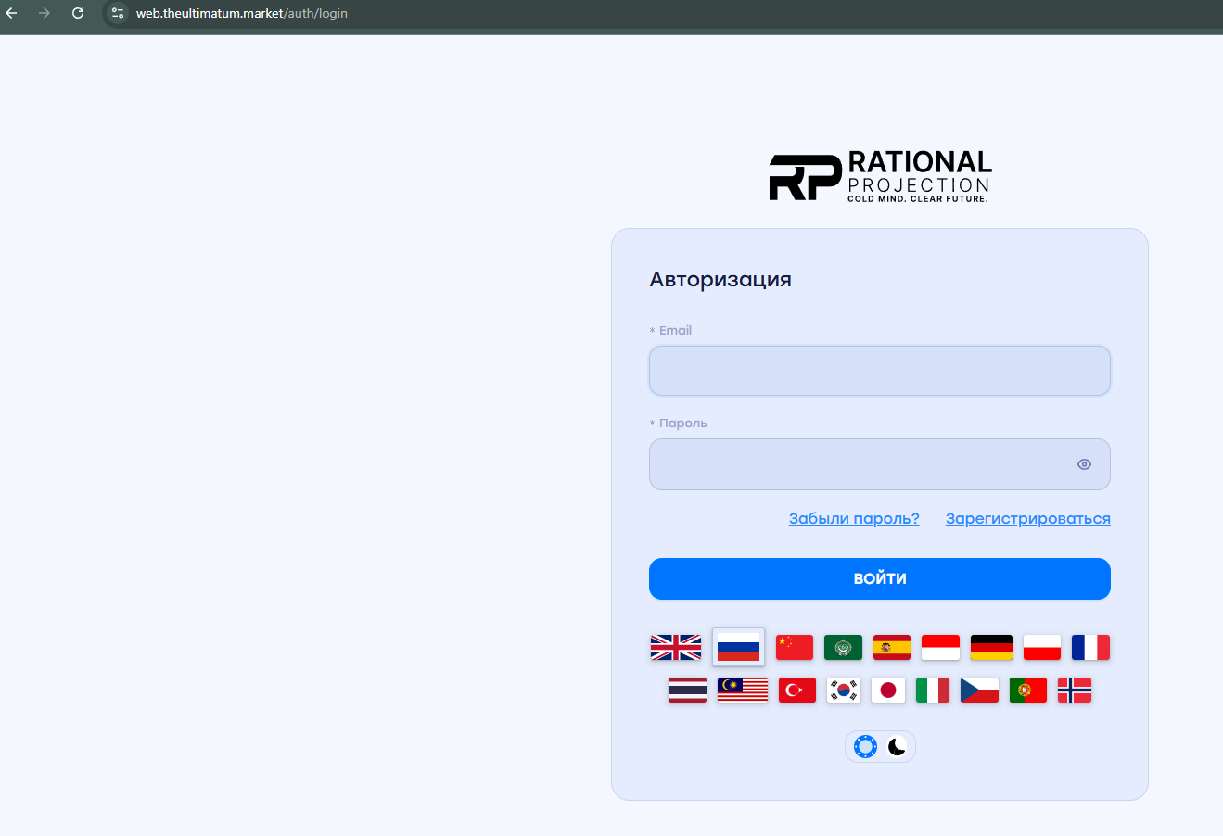Open the Забыли пароль? link

point(854,519)
